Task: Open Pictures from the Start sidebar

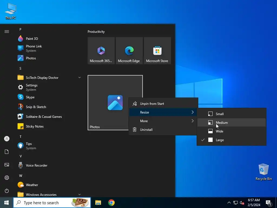Action: (7, 165)
